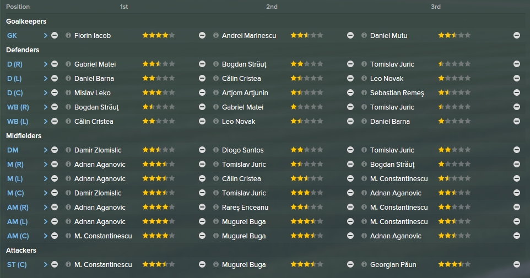Clear the ST (C) row with its minus button
The height and width of the screenshot is (278, 530).
coord(55,264)
